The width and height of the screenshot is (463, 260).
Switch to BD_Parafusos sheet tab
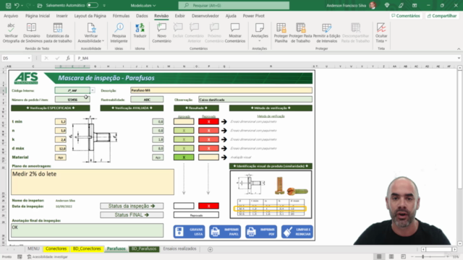pyautogui.click(x=144, y=249)
